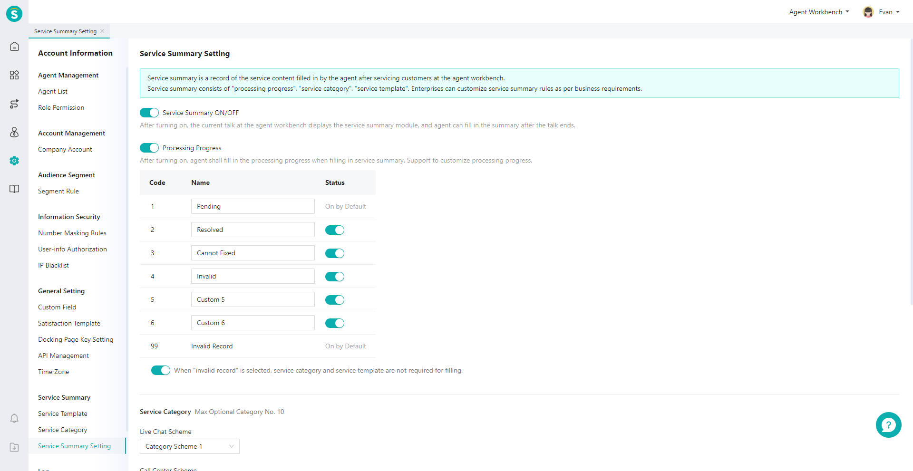Click Evan's avatar picture

(x=868, y=12)
